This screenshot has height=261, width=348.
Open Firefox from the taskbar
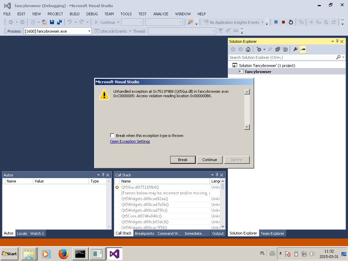[x=63, y=254]
